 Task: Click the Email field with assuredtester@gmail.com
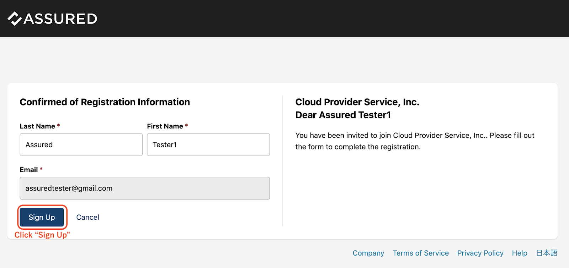145,188
